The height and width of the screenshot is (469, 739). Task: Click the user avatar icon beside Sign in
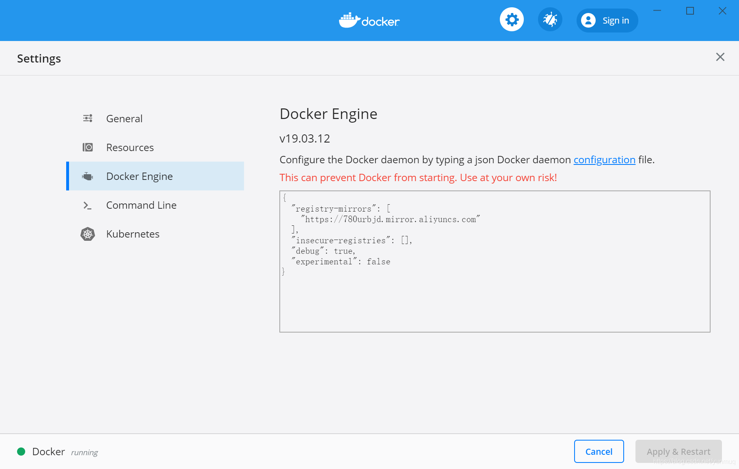[x=588, y=20]
